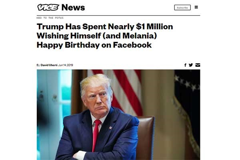Screen dimensions: 240x160
Task: Click the man's face in the photo
Action: (97, 96)
